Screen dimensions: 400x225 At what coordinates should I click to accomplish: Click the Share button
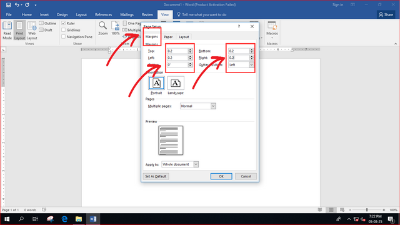point(386,14)
